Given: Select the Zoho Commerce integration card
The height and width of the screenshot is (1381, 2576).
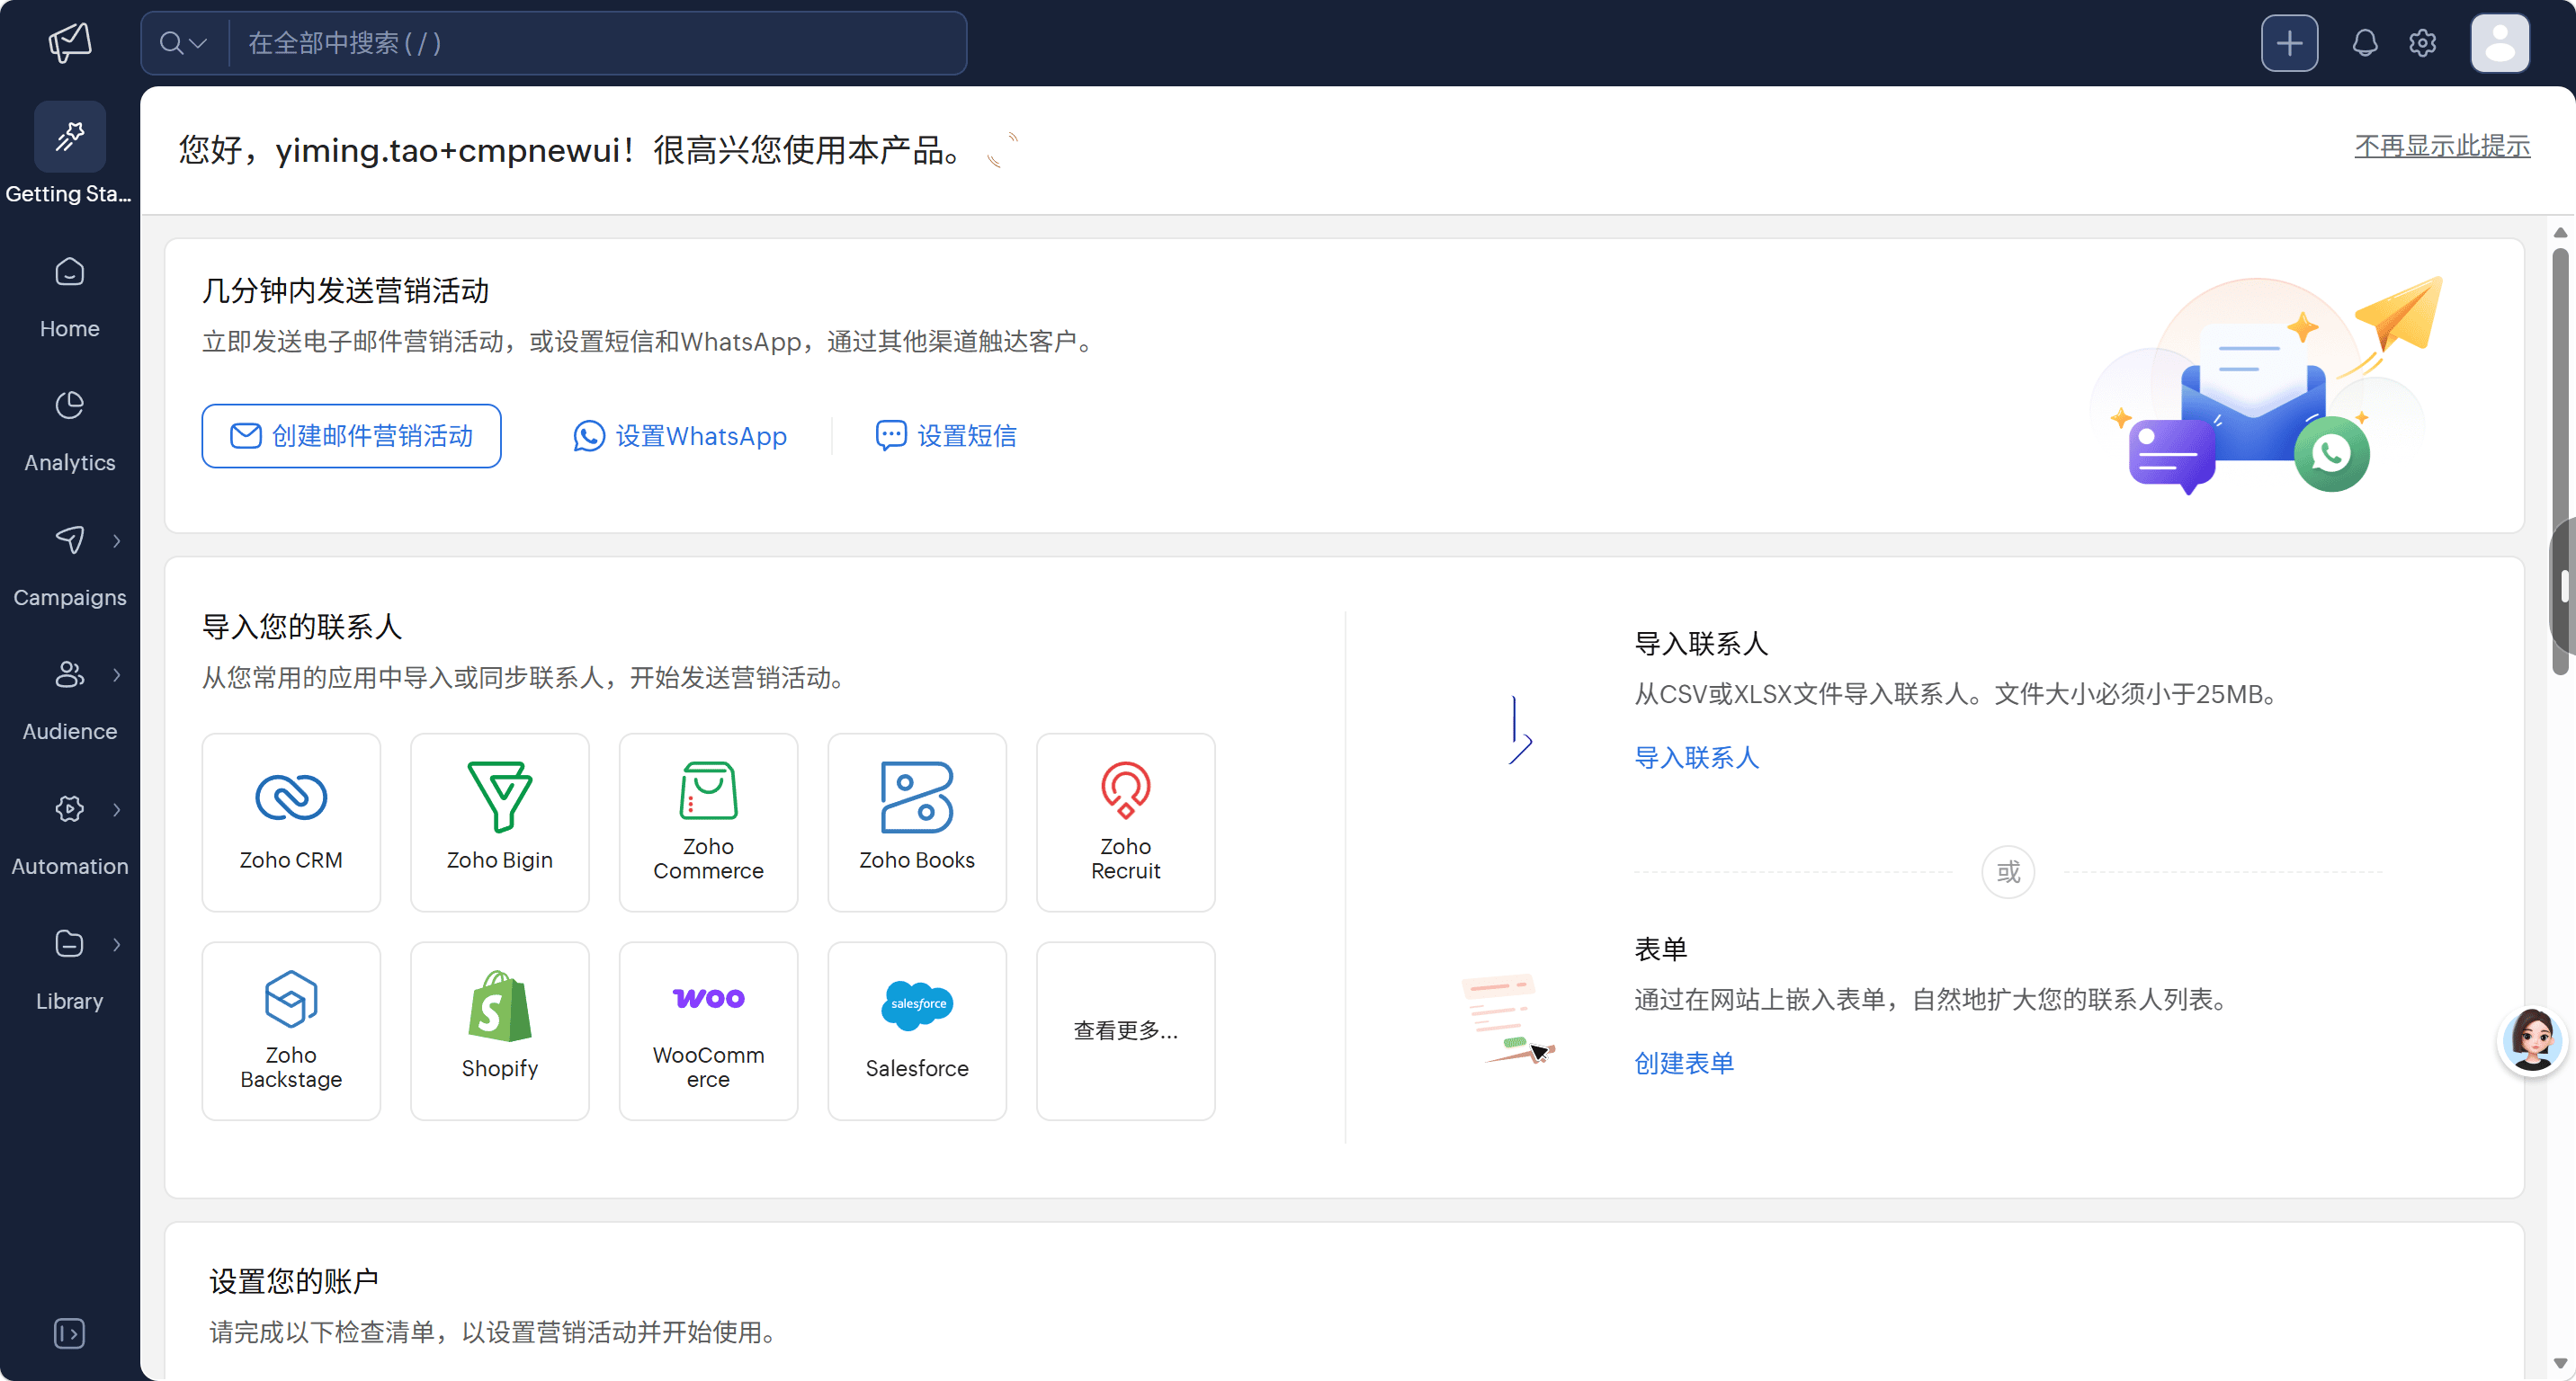Looking at the screenshot, I should tap(708, 823).
